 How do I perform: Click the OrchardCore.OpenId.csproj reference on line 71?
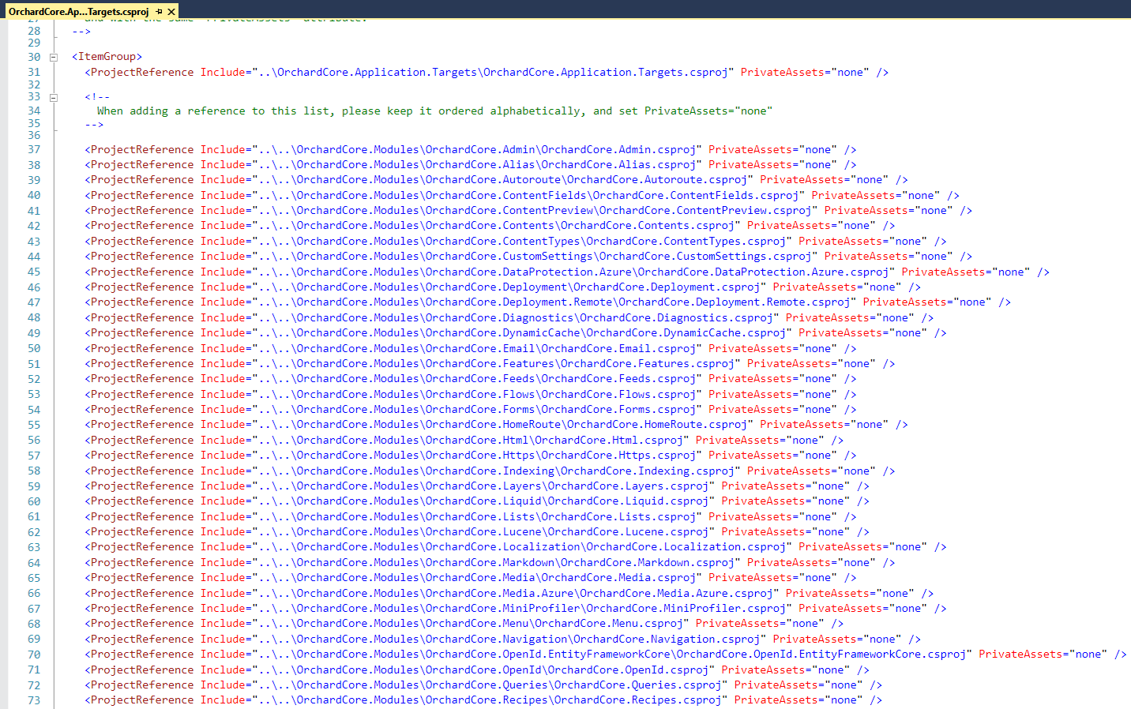coord(477,670)
